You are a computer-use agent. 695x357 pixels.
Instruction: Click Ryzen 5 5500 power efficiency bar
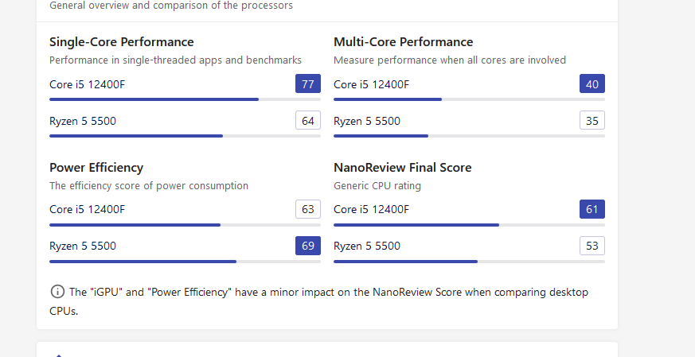185,261
